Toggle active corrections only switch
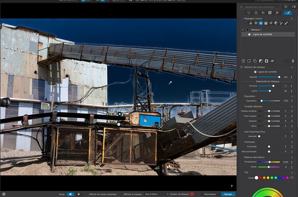Screen dimensions: 298x197 coord(294,6)
